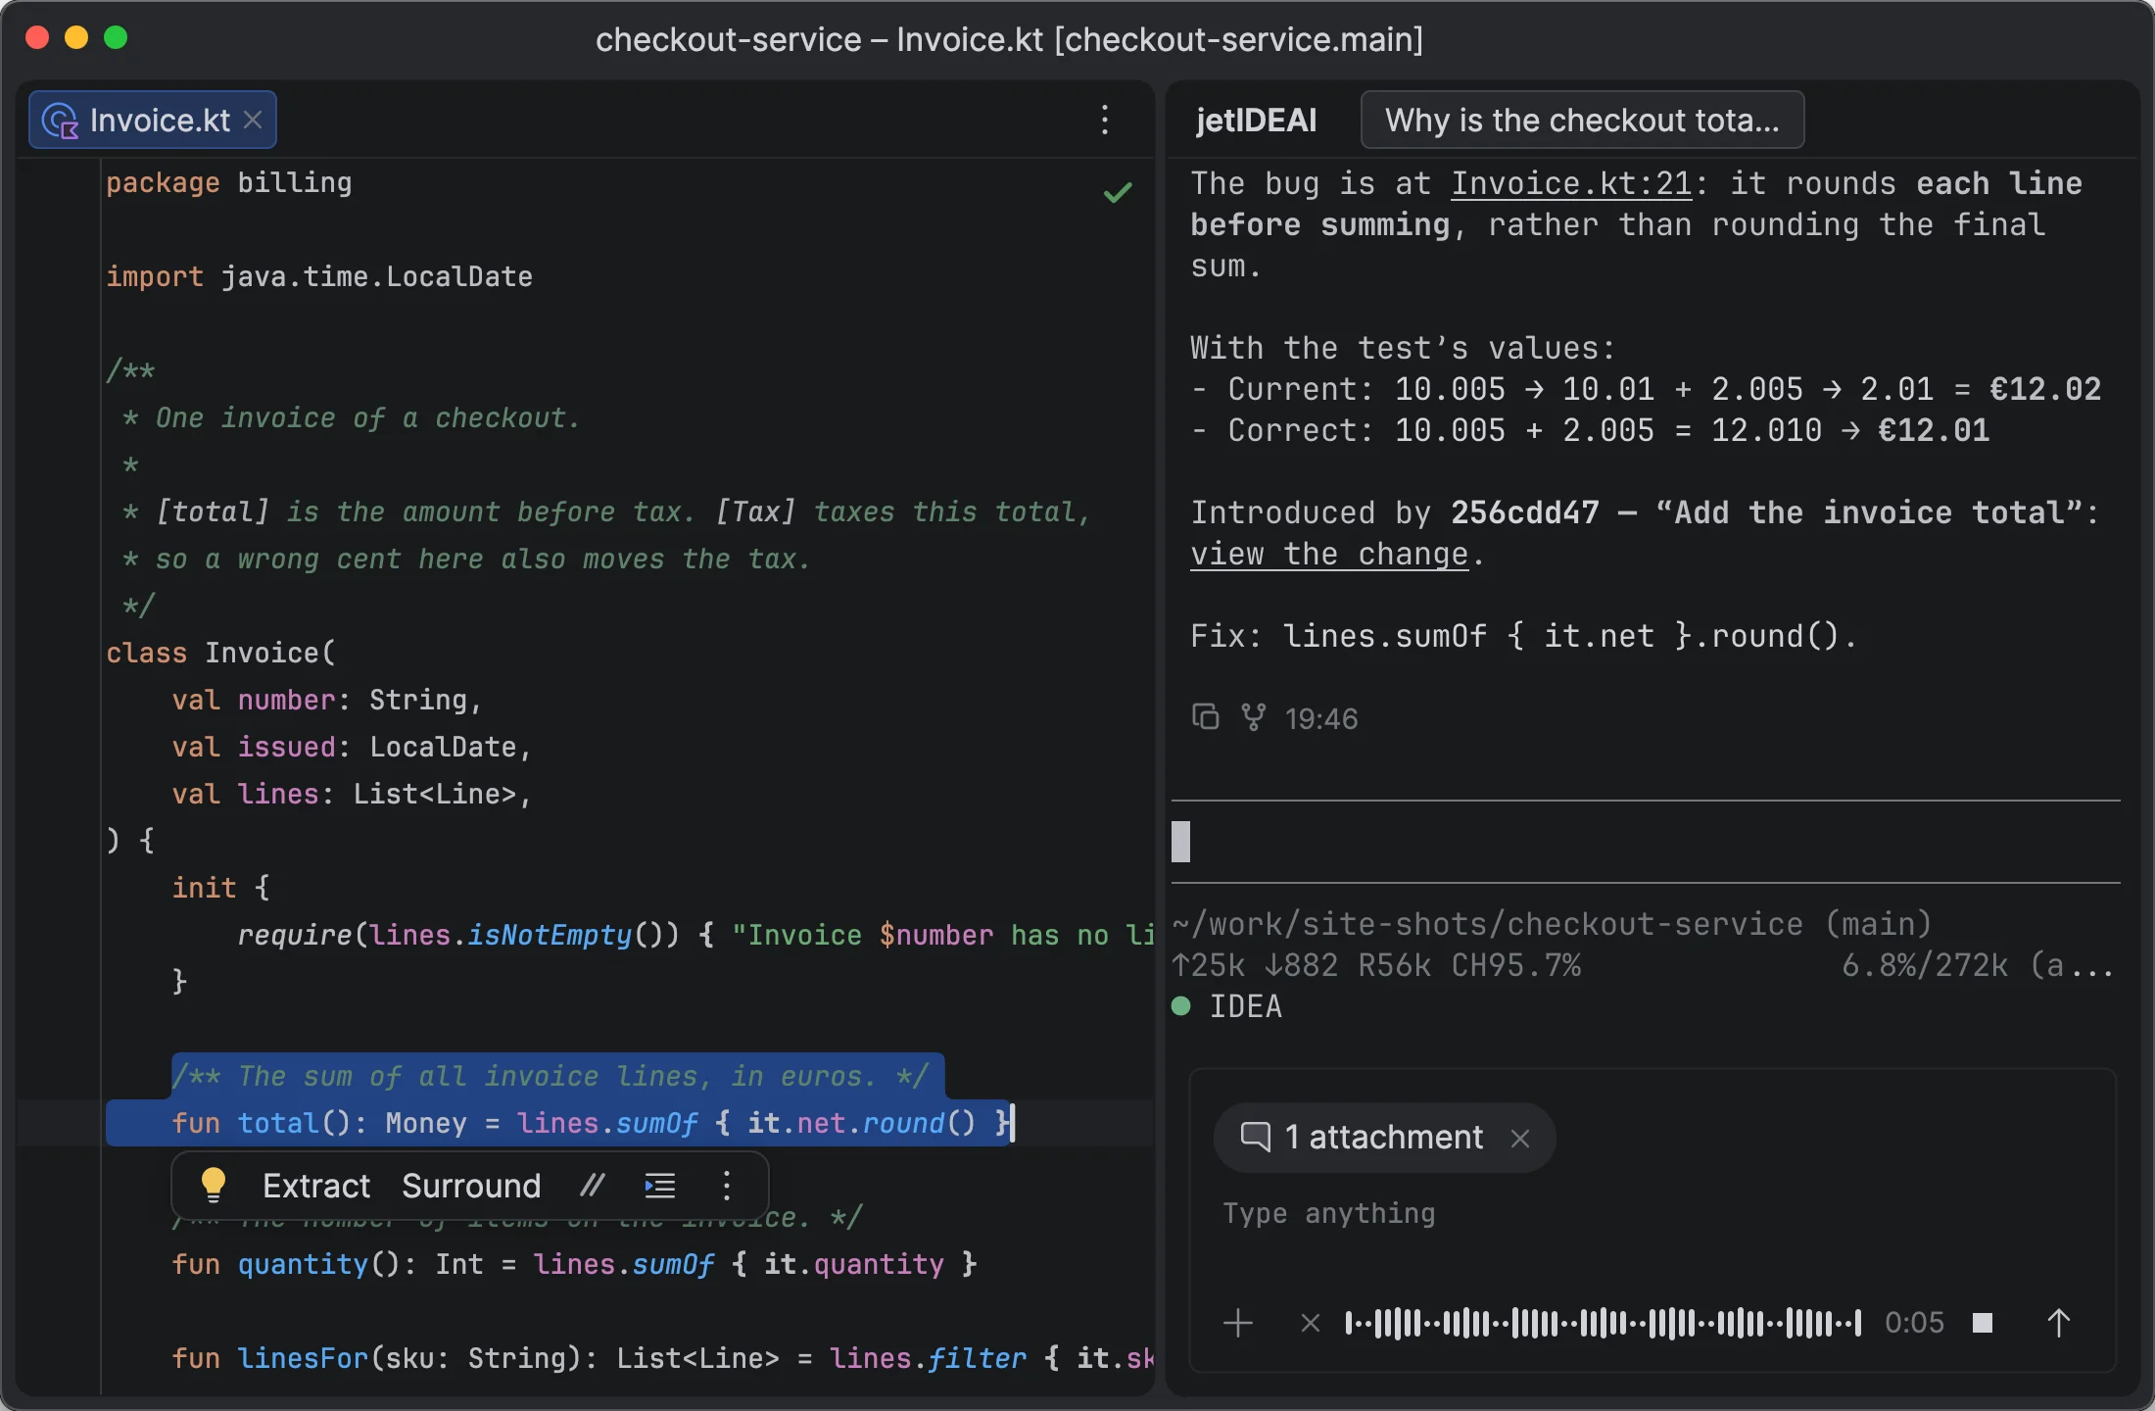This screenshot has height=1411, width=2155.
Task: Click the 'import java.time.LocalDate' line
Action: [319, 276]
